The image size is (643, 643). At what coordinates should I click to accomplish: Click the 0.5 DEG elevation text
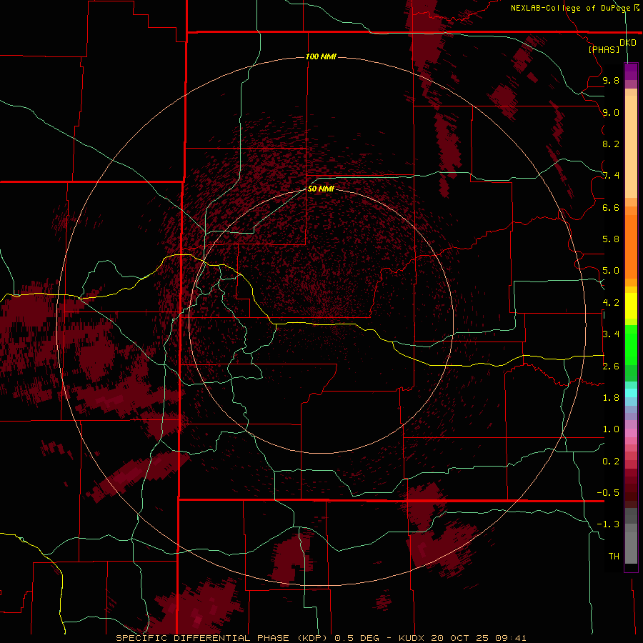click(356, 638)
